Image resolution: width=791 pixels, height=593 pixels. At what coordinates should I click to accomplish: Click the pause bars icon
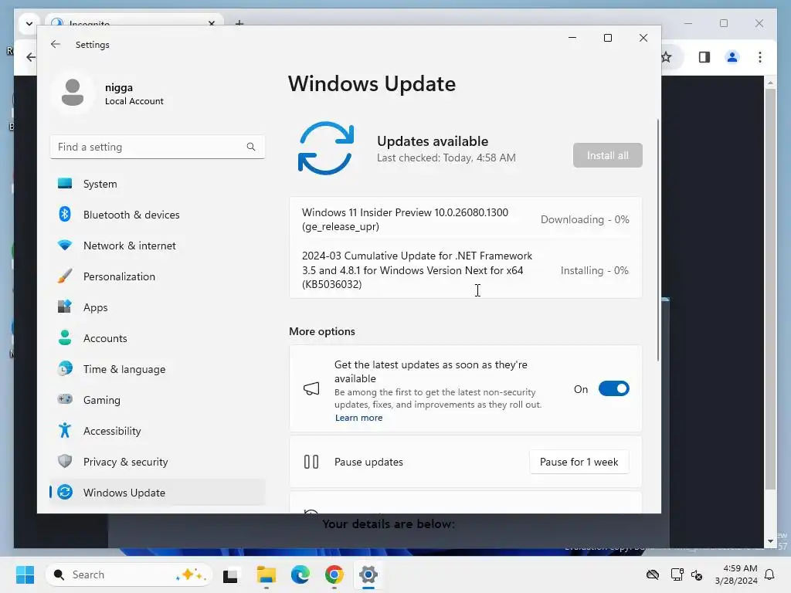click(x=311, y=462)
